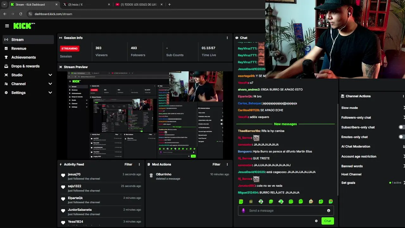Click the Mod Actions Filter button
Image resolution: width=405 pixels, height=228 pixels.
[x=216, y=164]
